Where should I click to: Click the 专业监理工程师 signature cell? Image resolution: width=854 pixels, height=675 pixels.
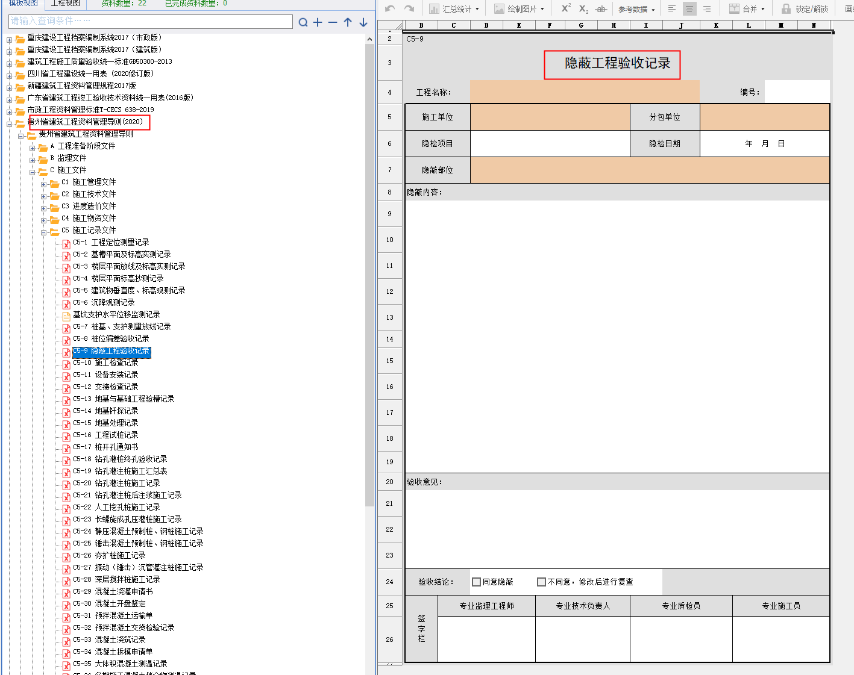486,639
